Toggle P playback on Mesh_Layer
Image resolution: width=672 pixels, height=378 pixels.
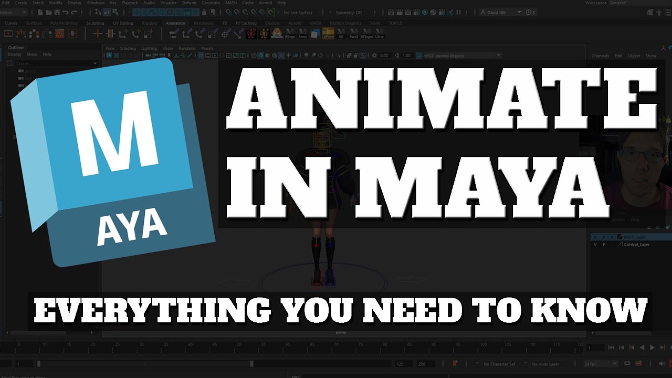pyautogui.click(x=604, y=237)
